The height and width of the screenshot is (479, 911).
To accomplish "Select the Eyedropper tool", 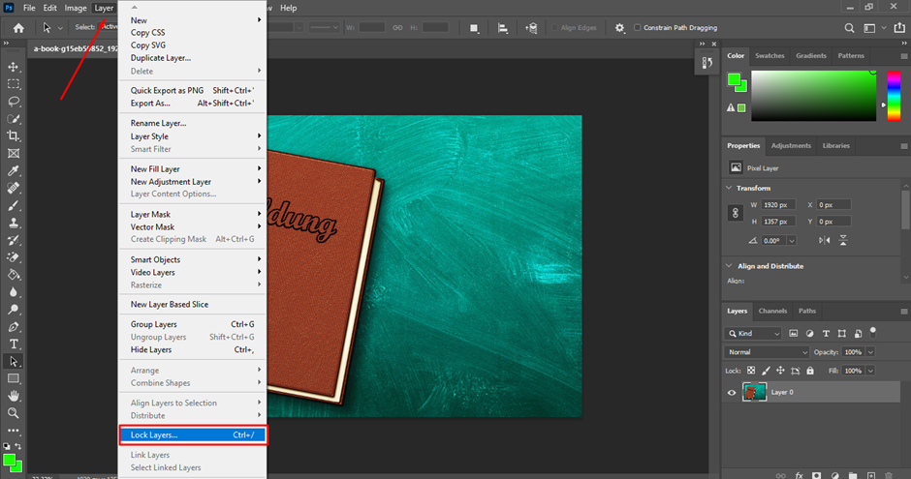I will click(14, 170).
